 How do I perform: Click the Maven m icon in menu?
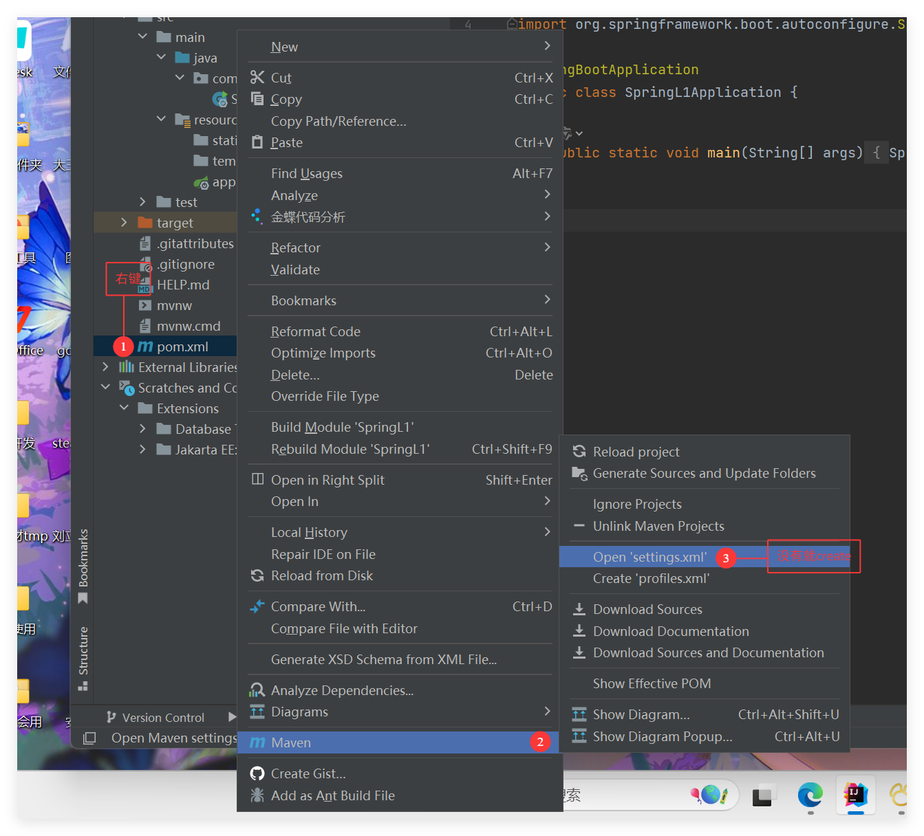click(x=257, y=742)
